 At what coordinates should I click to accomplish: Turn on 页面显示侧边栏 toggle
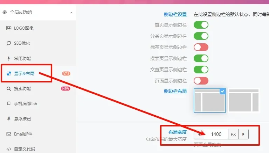(x=201, y=81)
